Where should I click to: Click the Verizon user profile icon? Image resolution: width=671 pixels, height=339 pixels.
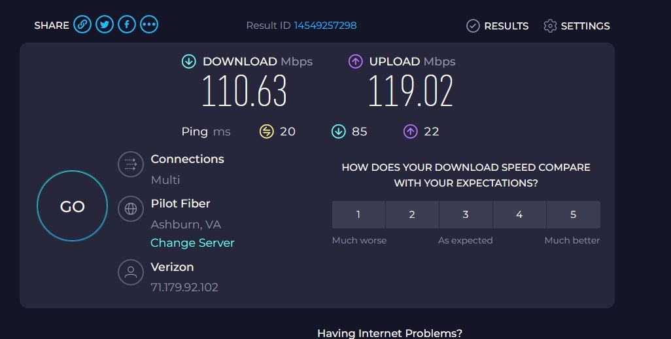tap(131, 272)
